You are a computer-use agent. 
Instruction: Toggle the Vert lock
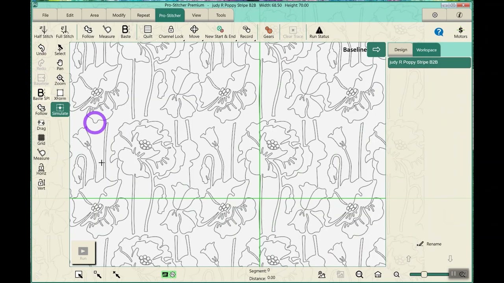(x=41, y=184)
